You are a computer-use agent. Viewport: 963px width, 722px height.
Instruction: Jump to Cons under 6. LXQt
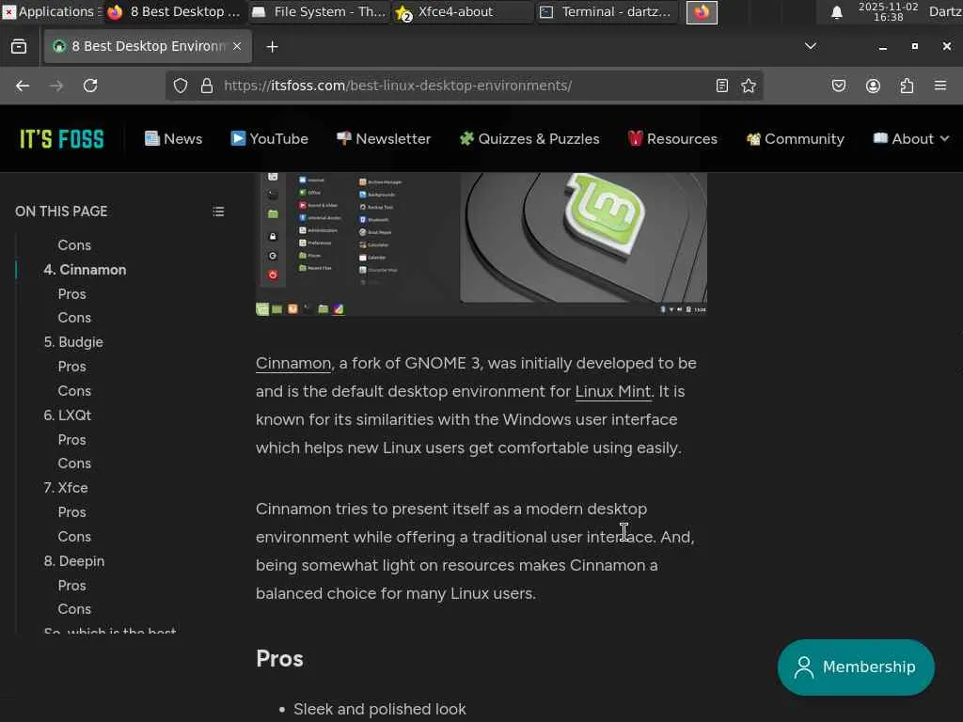click(x=74, y=463)
